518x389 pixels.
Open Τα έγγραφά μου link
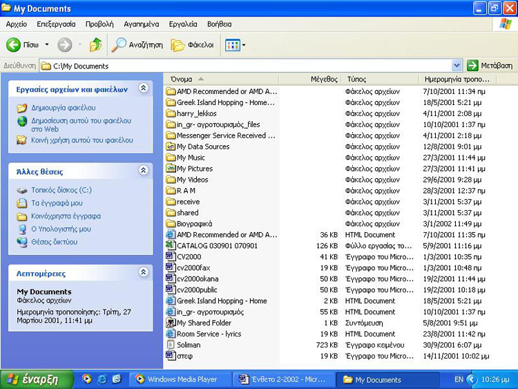57,203
